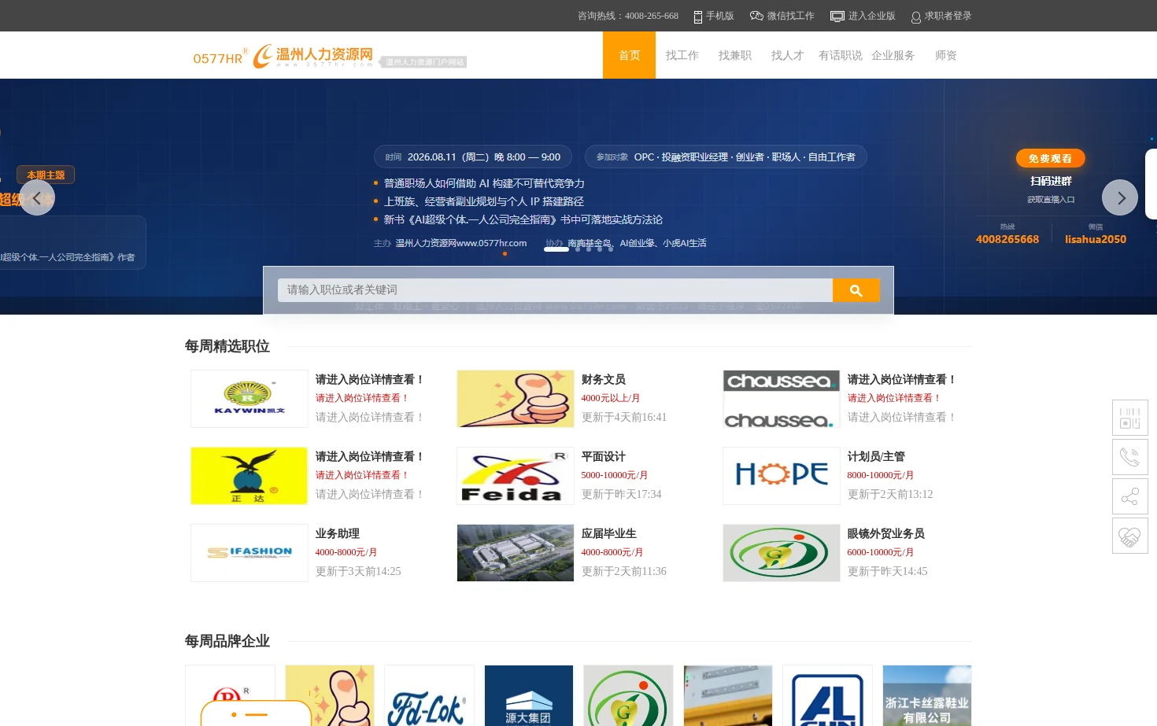The image size is (1157, 726).
Task: Click the 免费观看 banner button
Action: click(x=1050, y=159)
